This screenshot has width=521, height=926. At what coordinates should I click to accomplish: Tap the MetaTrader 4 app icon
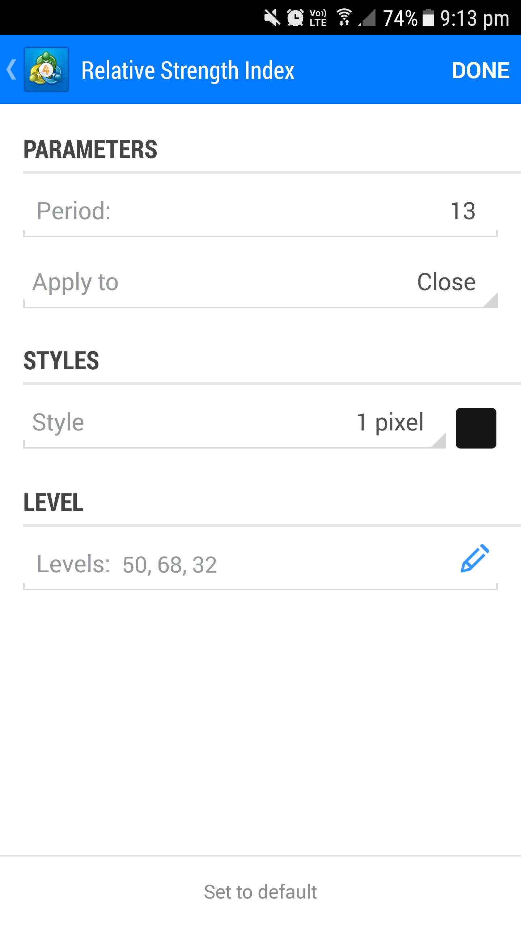point(46,69)
